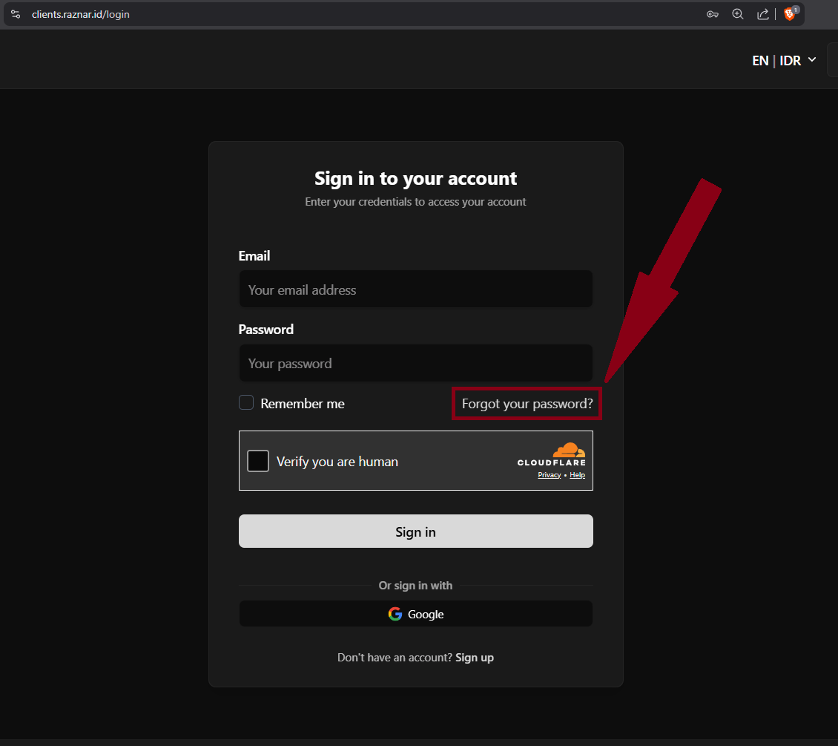Check the Verify you are human box

(258, 461)
